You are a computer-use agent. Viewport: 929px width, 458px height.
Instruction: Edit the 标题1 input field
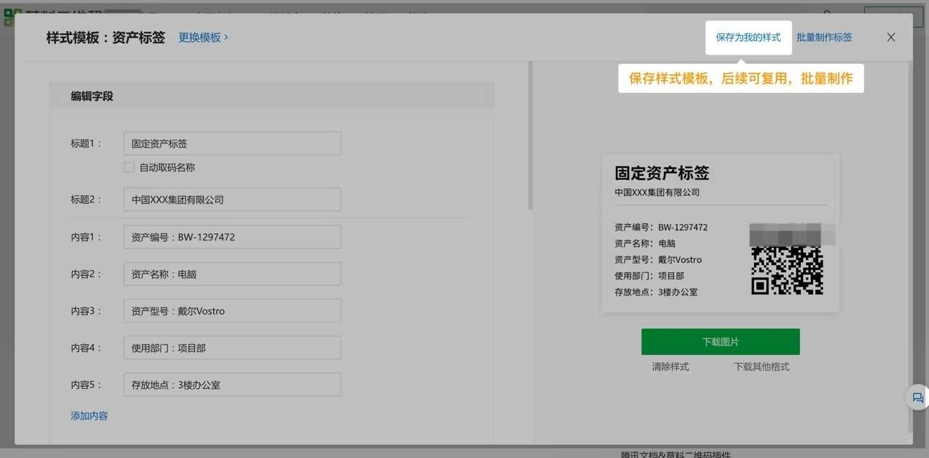[x=232, y=143]
